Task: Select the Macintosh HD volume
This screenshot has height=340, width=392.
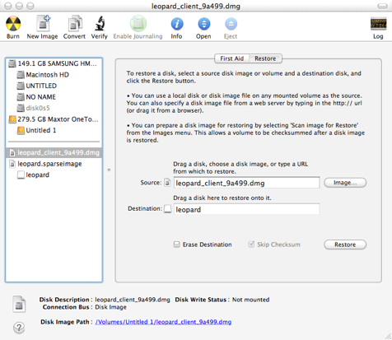Action: (x=54, y=75)
